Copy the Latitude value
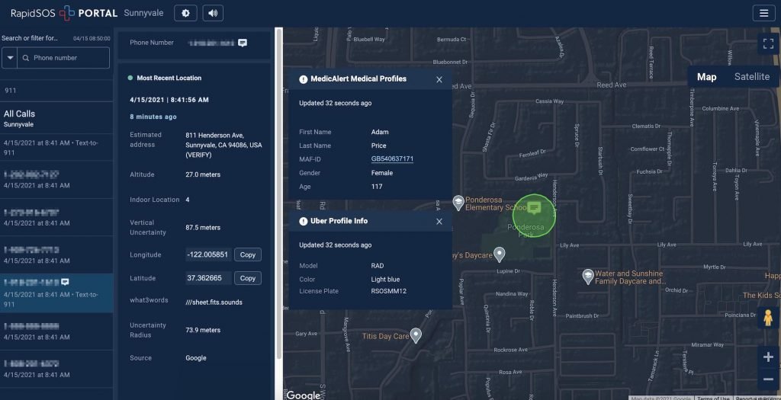 click(248, 278)
